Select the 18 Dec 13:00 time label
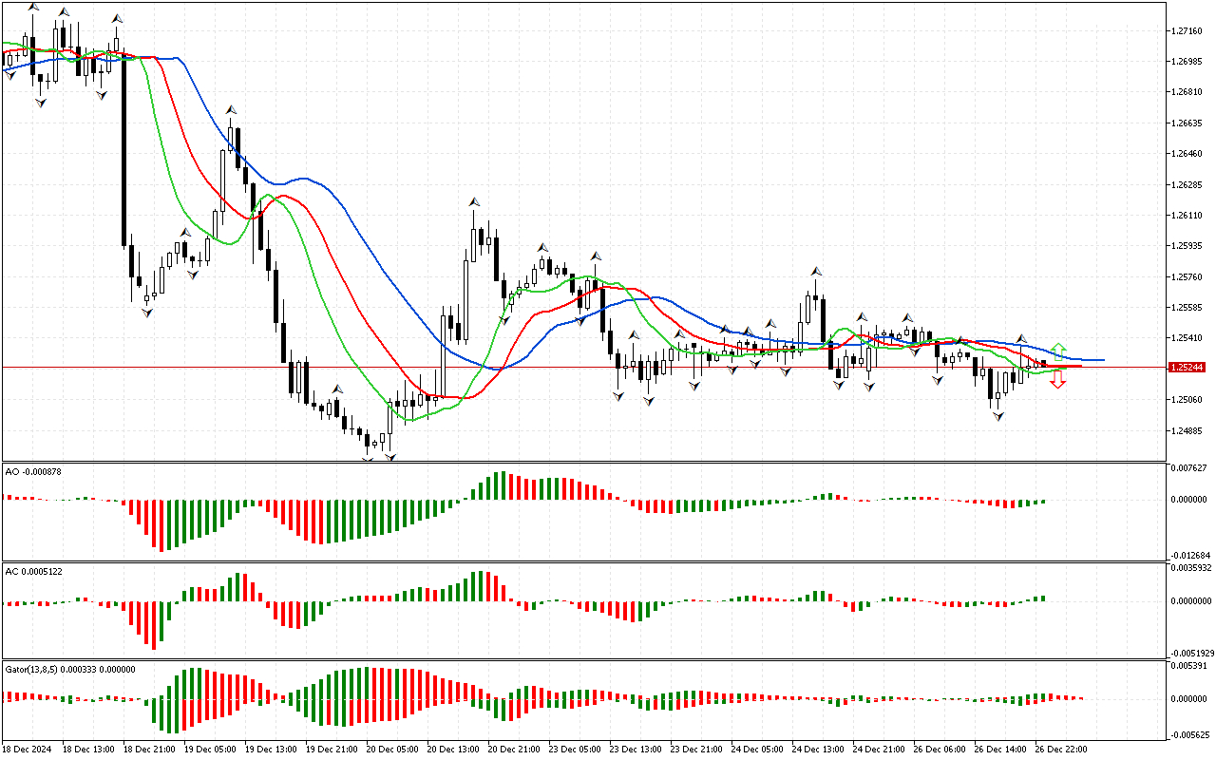 point(89,750)
